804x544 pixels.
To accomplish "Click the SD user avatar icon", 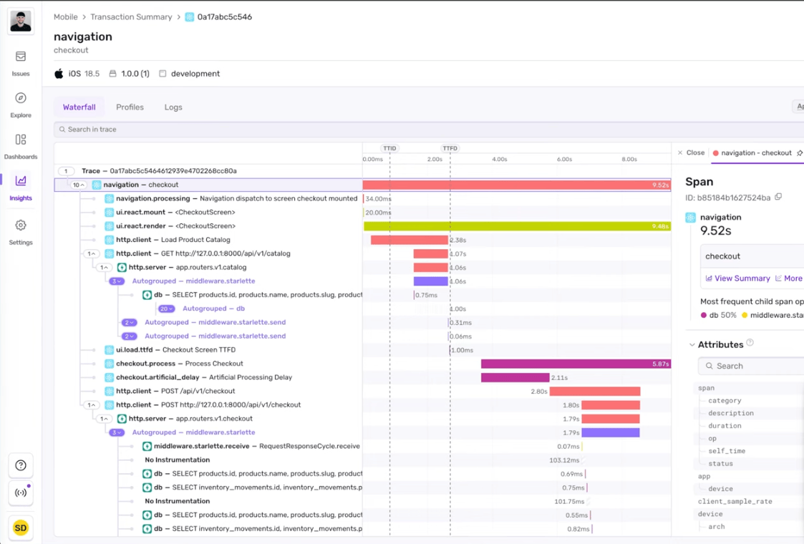I will tap(20, 528).
